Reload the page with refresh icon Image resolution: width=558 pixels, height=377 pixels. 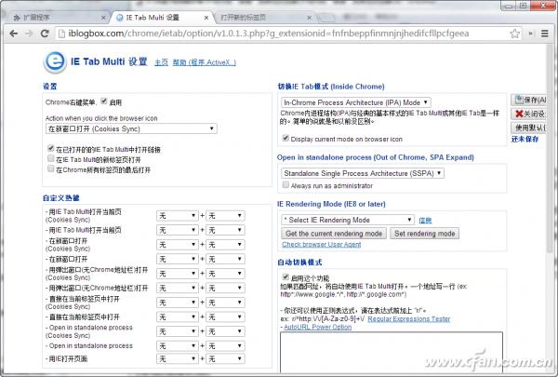tap(45, 34)
